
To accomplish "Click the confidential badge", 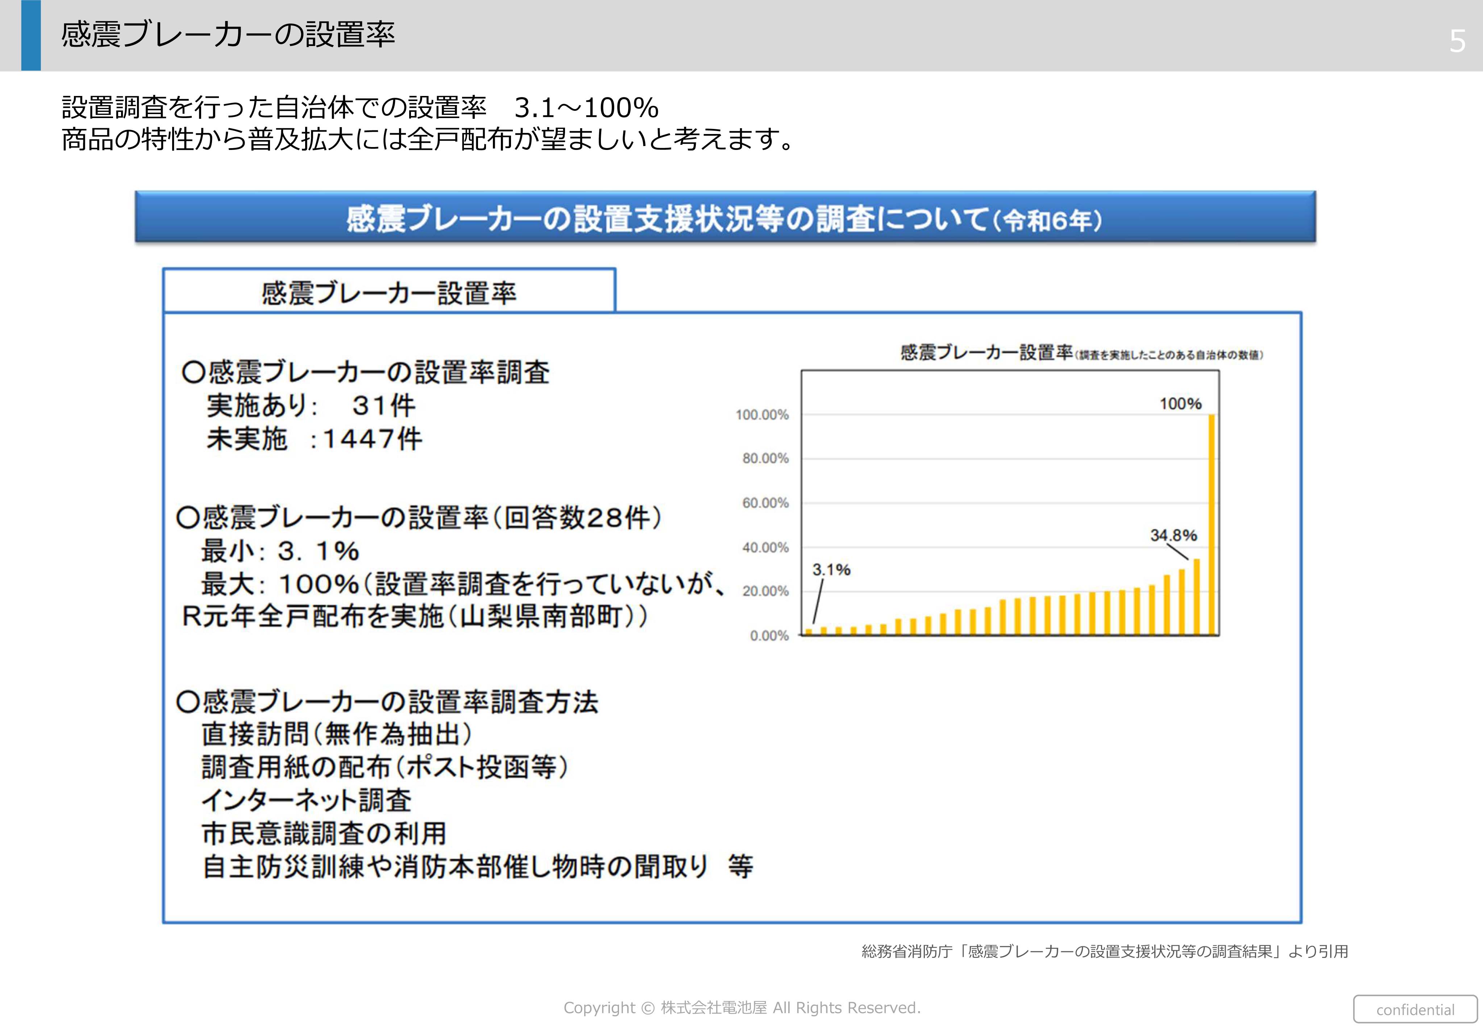I will pos(1415,1009).
